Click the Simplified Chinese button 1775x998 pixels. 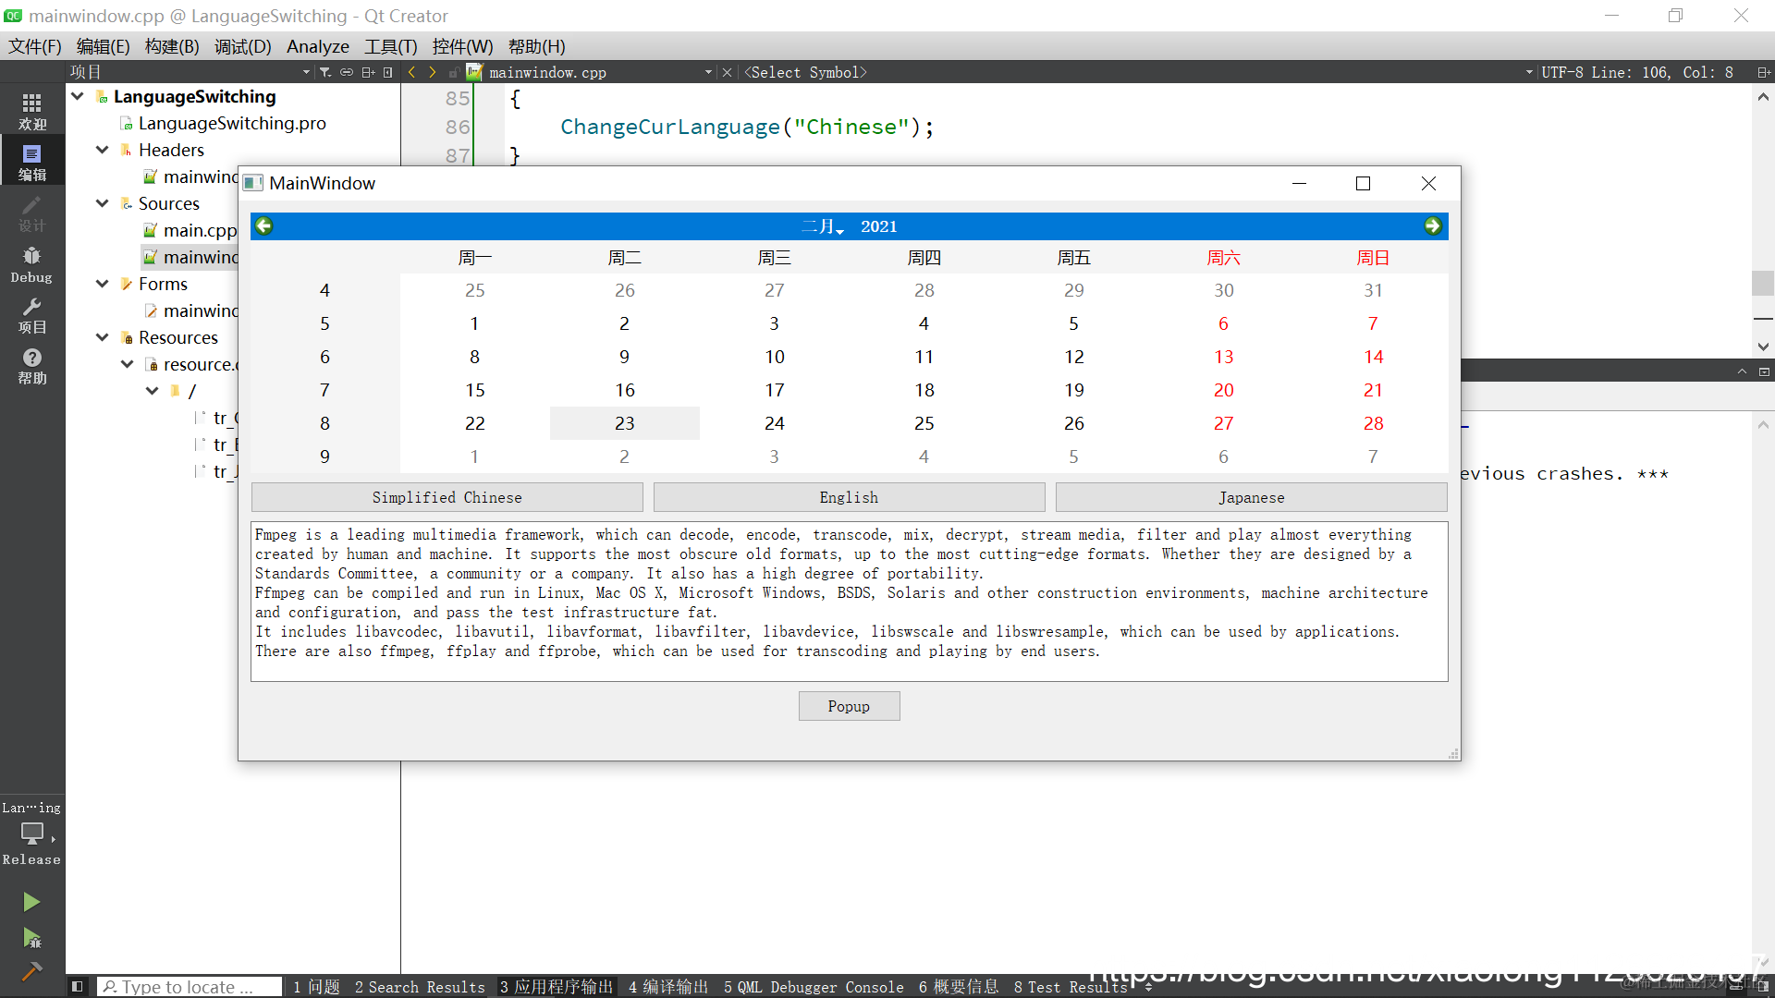[447, 497]
